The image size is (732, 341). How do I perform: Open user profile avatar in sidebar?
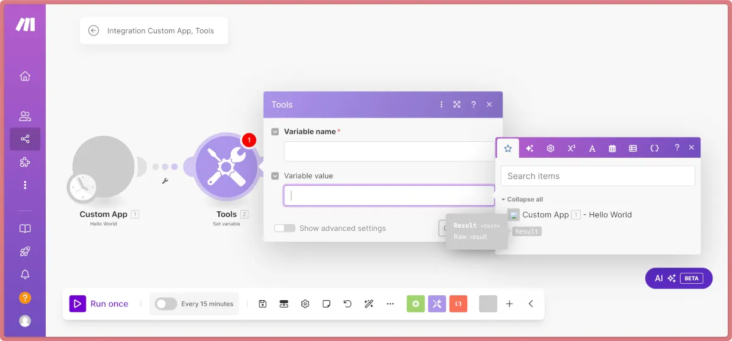coord(25,320)
